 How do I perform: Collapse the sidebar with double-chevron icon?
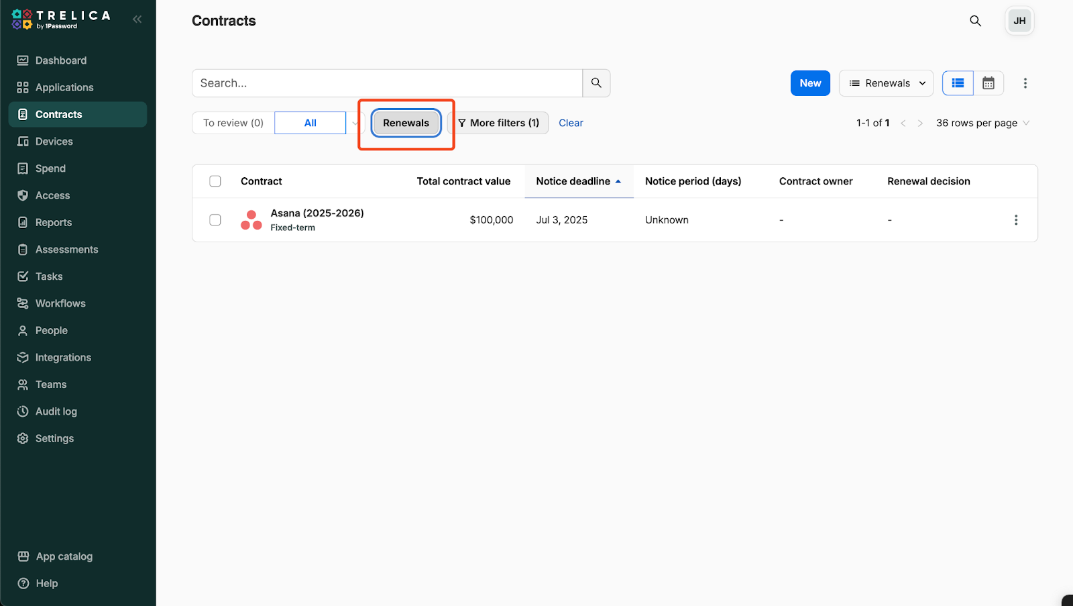tap(137, 19)
